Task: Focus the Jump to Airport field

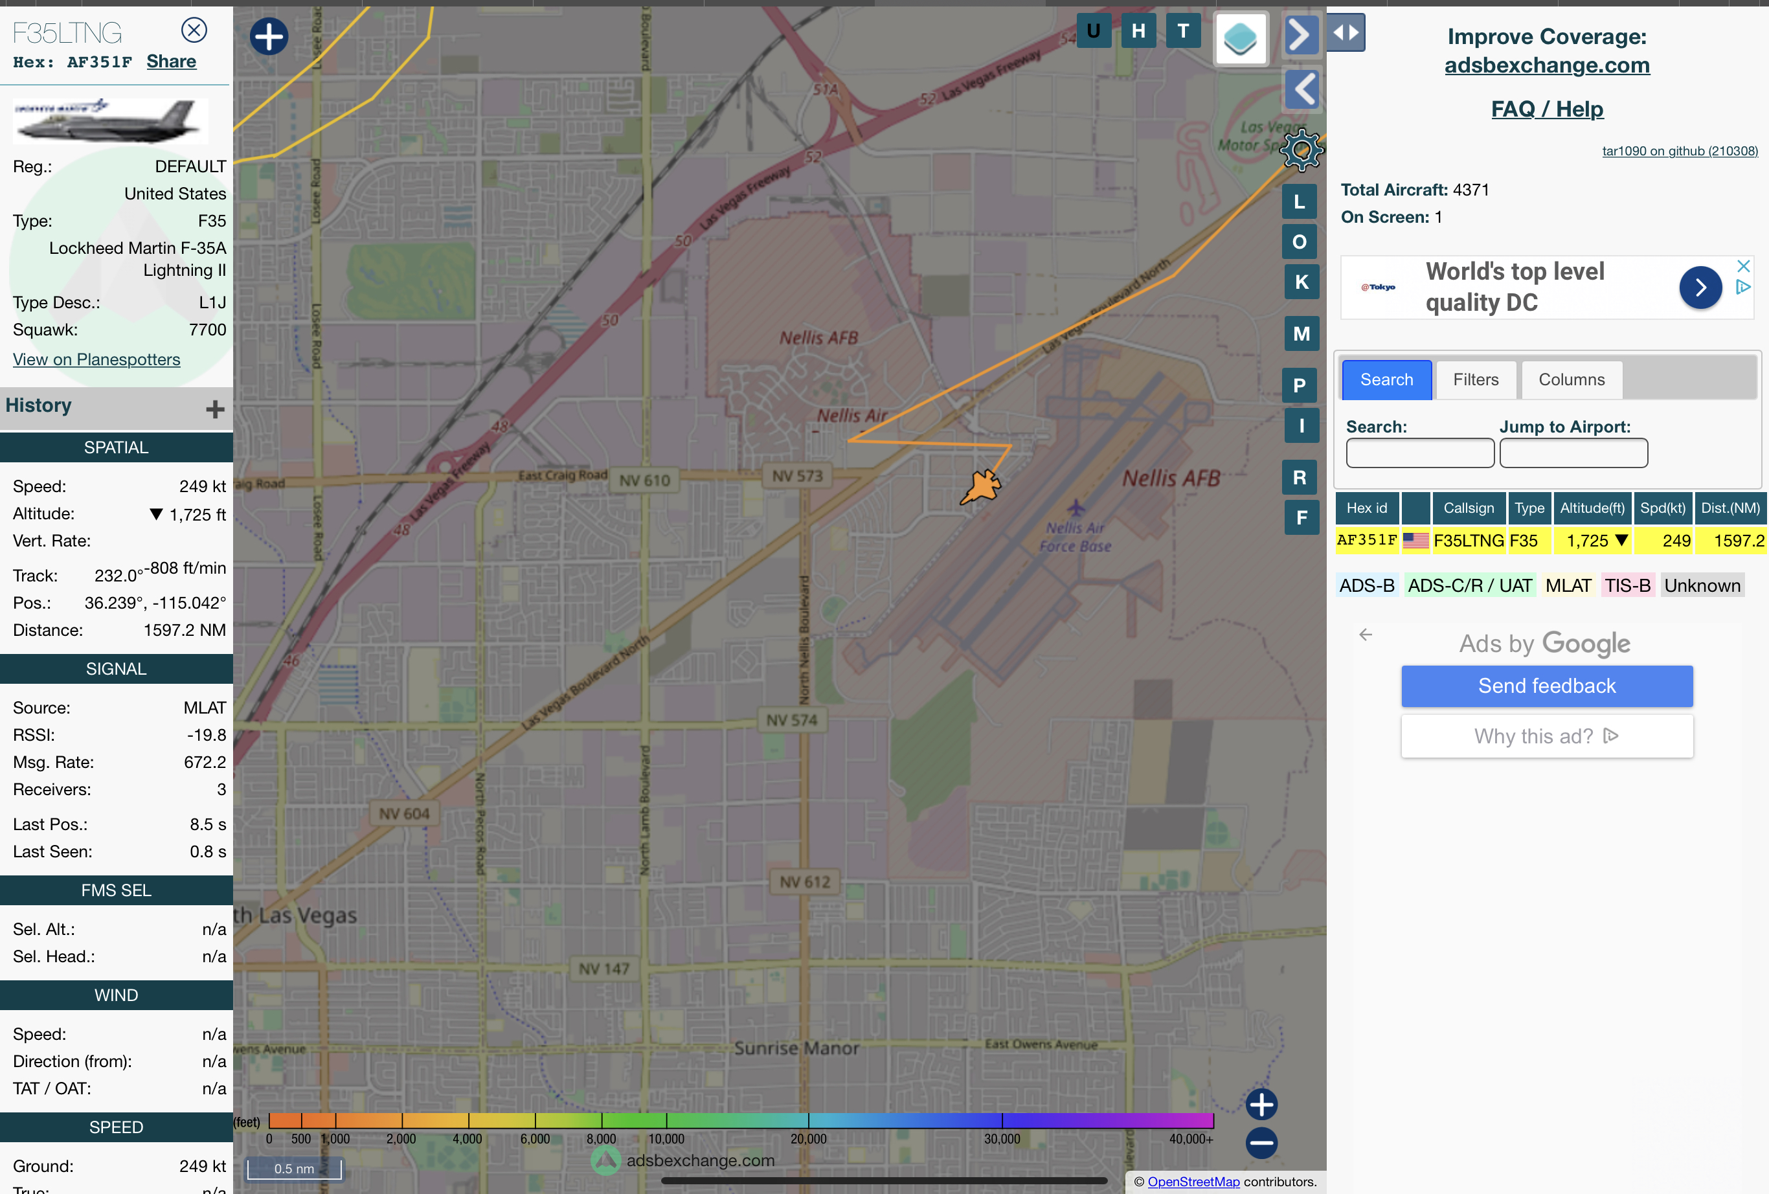Action: [x=1573, y=453]
